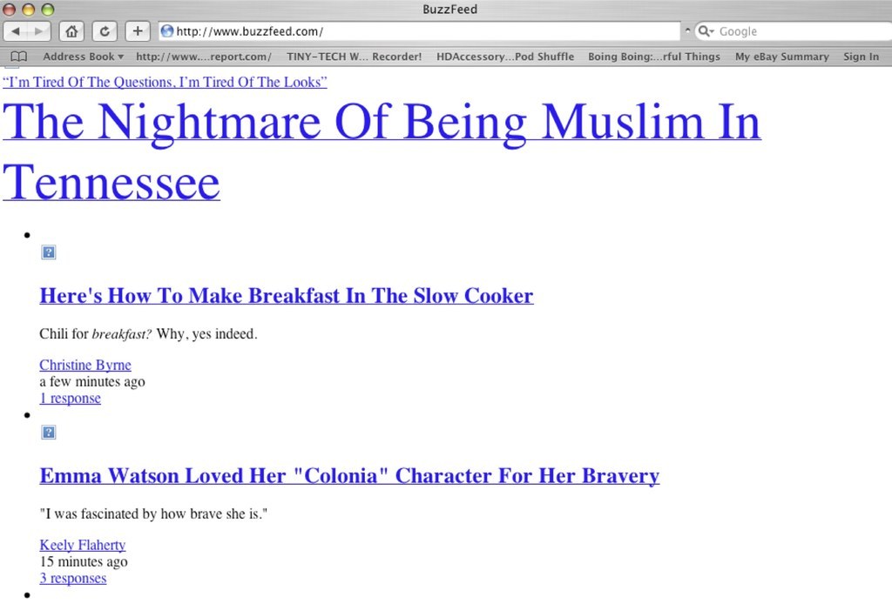
Task: Open the Boing Boing:...rful Things bookmark
Action: (x=654, y=57)
